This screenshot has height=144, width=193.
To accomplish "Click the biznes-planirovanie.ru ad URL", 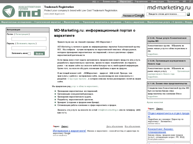I will [x=156, y=139].
